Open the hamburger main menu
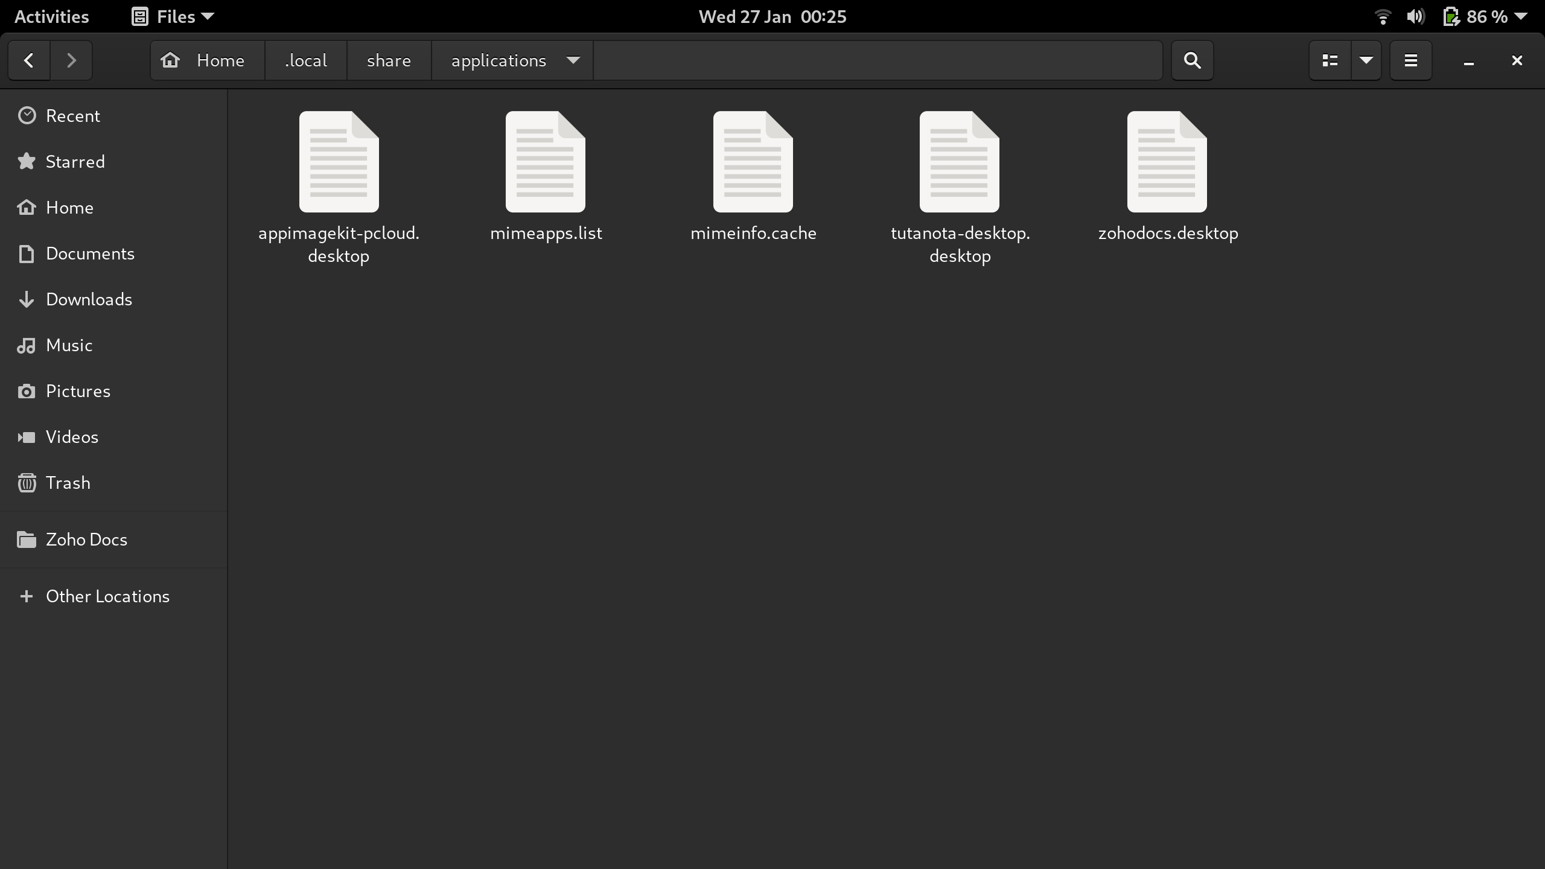 [x=1410, y=60]
